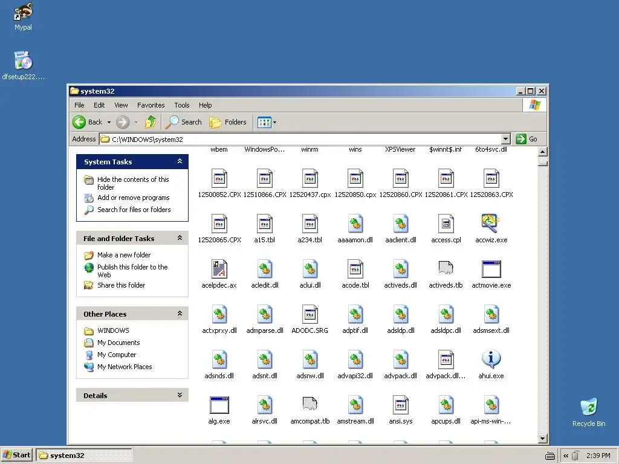The width and height of the screenshot is (619, 464).
Task: Go up one folder level icon
Action: coord(151,122)
